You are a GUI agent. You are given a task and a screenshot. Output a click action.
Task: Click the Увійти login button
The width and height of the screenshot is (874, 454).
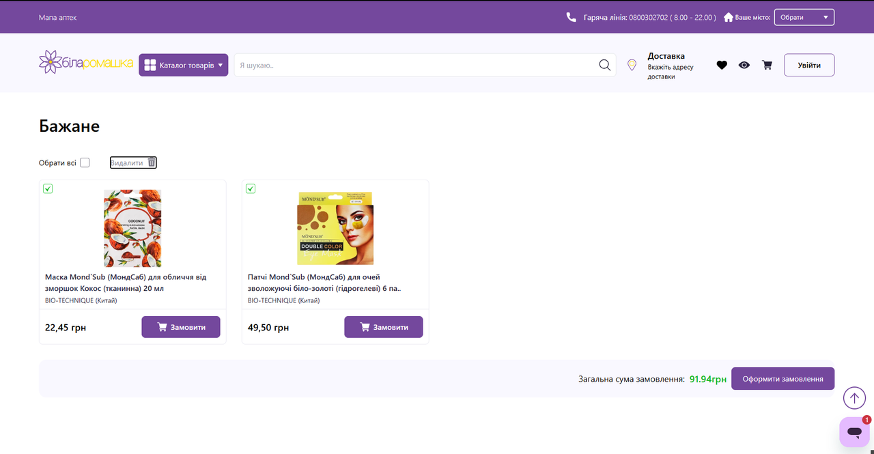[x=809, y=65]
